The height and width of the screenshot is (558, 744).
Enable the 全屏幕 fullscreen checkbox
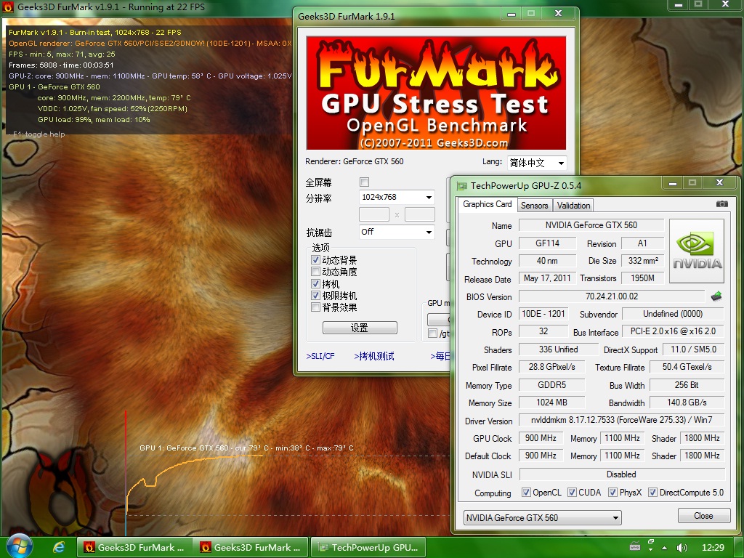pyautogui.click(x=365, y=182)
